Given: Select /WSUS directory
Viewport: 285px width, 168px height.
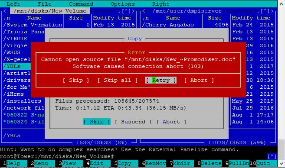Looking at the screenshot, I should point(12,52).
